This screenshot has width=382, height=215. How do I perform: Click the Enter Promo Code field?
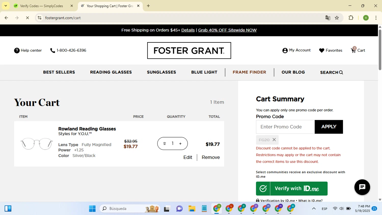[285, 127]
